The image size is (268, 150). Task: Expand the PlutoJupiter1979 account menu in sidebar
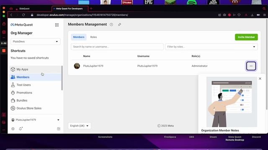click(36, 120)
